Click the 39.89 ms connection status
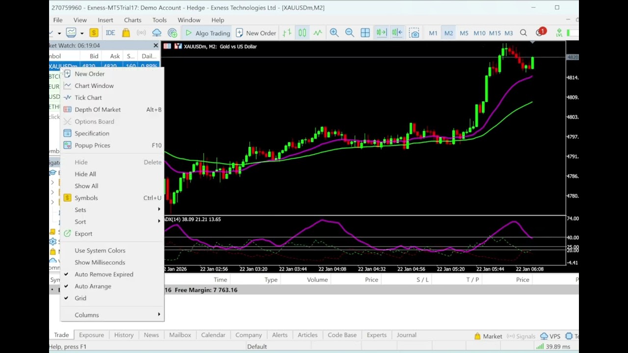This screenshot has height=353, width=628. 553,347
